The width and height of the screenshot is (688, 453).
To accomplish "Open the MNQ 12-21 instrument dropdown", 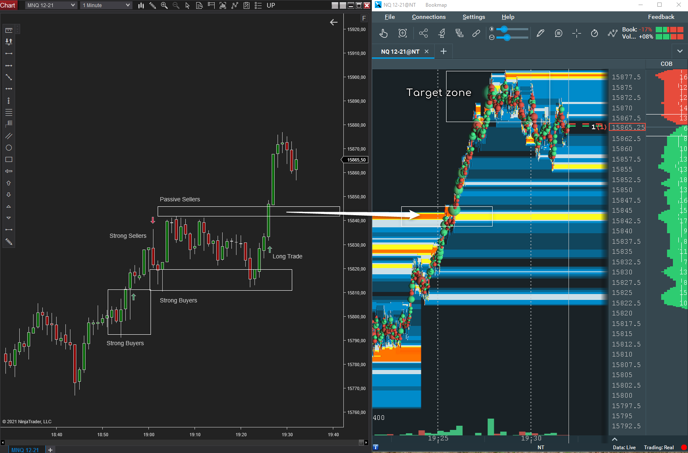I will tap(51, 5).
